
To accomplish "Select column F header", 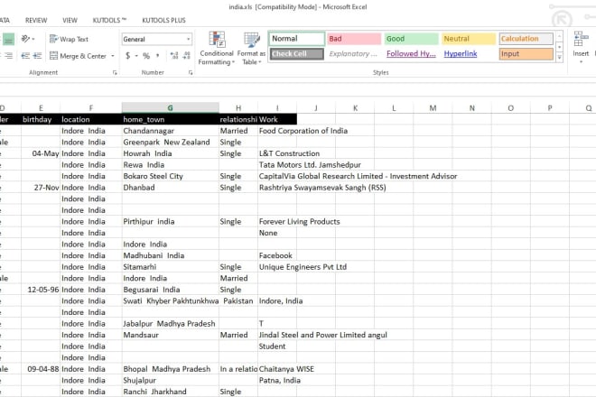I will [x=91, y=108].
